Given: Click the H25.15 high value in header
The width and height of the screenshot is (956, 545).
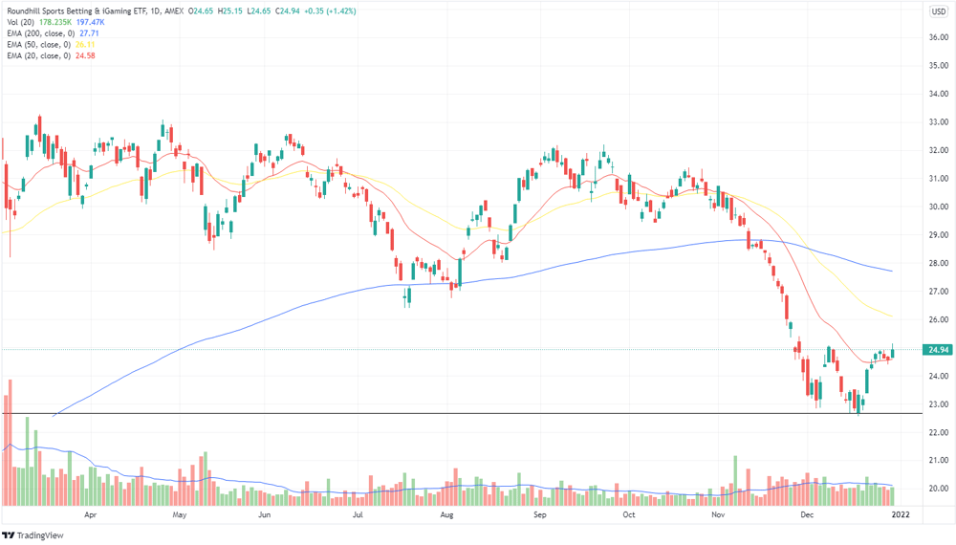Looking at the screenshot, I should tap(229, 11).
